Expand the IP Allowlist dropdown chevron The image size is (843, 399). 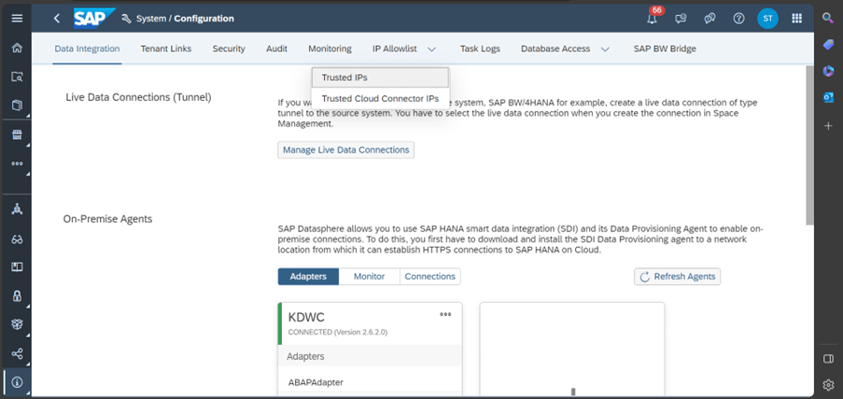[x=431, y=48]
